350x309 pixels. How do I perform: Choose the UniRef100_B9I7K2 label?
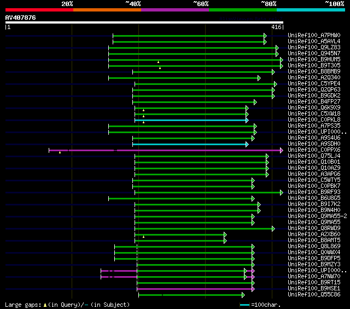[x=314, y=204]
